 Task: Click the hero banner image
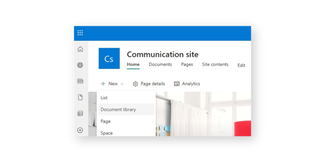[x=203, y=114]
